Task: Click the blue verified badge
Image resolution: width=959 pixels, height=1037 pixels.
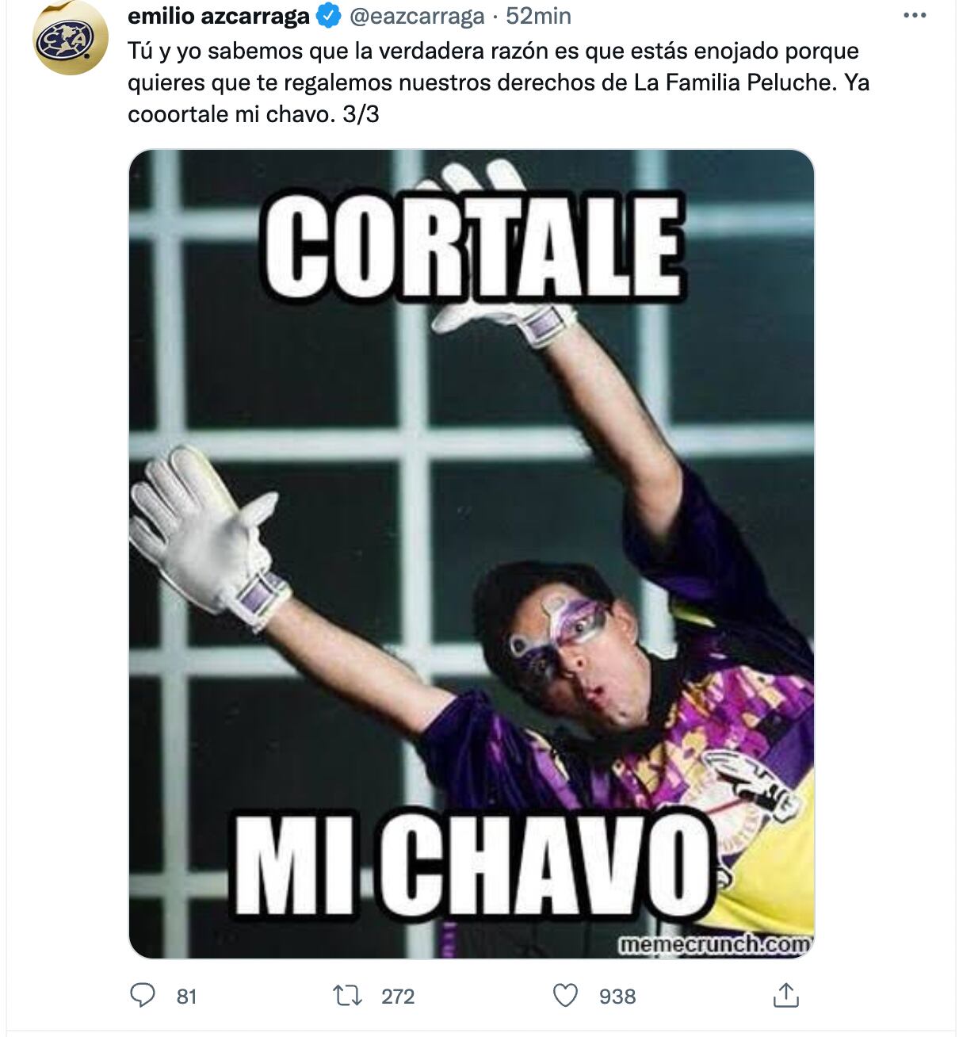Action: point(328,15)
